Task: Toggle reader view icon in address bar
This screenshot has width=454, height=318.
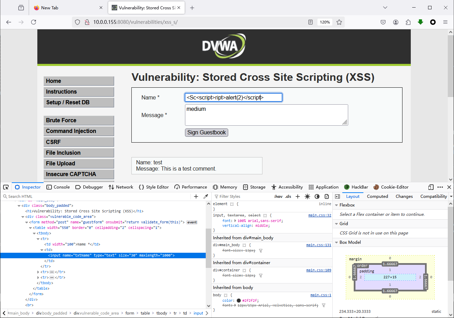Action: (x=311, y=22)
